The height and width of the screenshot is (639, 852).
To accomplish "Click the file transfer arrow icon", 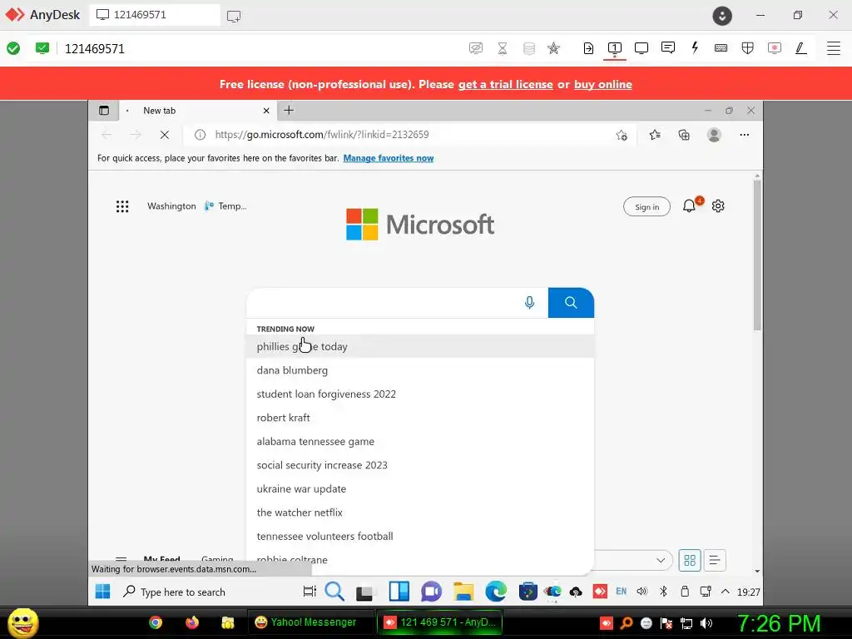I will tap(588, 47).
